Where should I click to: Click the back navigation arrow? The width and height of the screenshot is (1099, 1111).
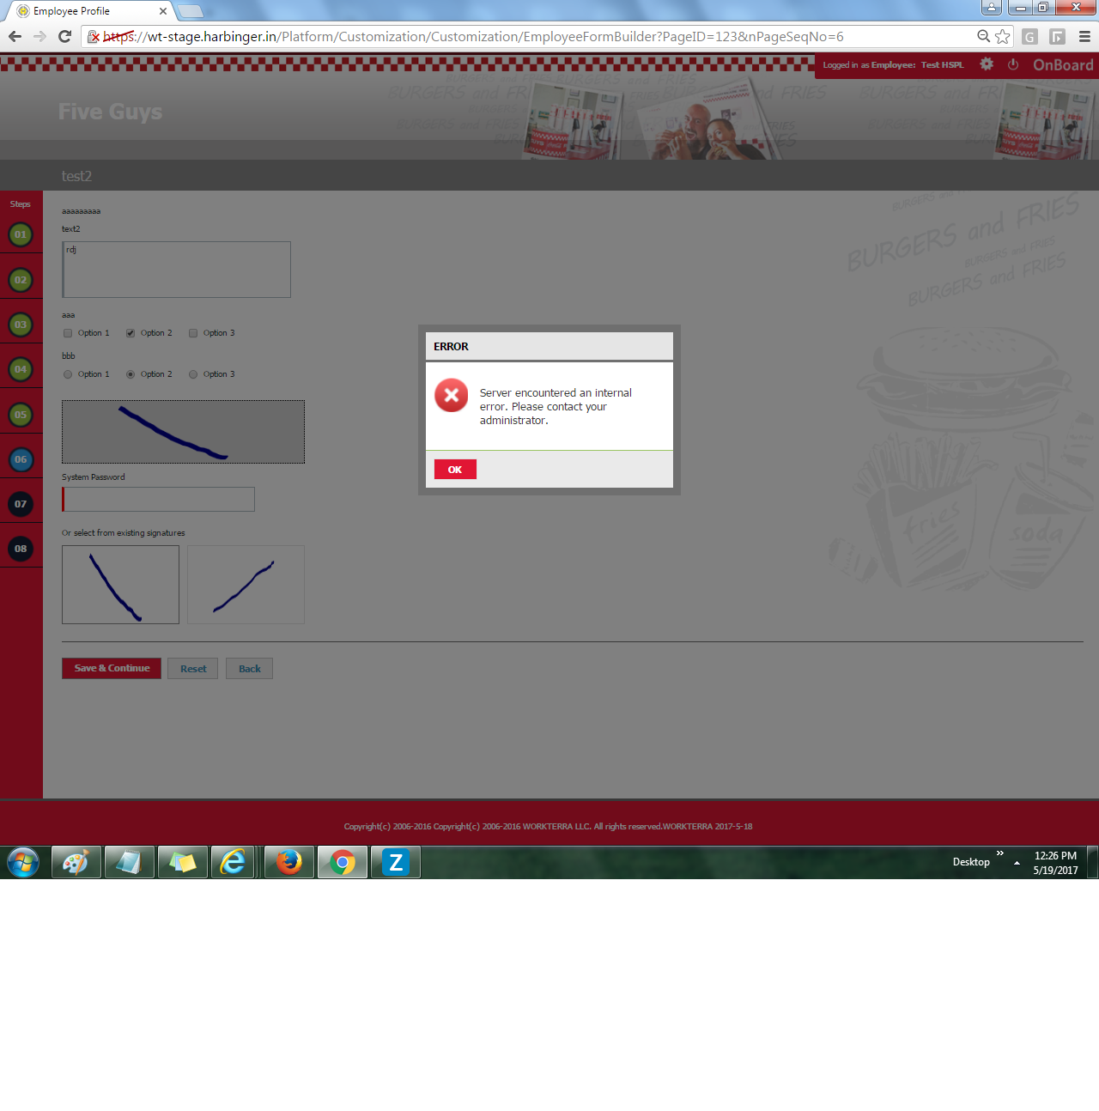14,37
